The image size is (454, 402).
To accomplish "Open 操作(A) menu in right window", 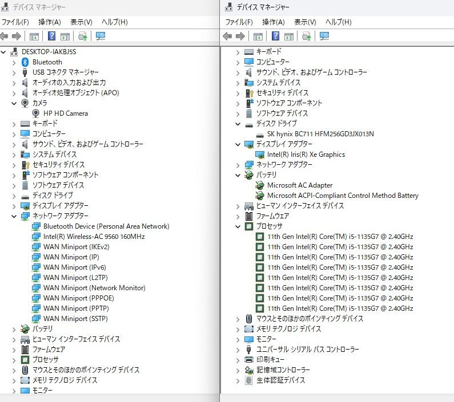I will (274, 22).
